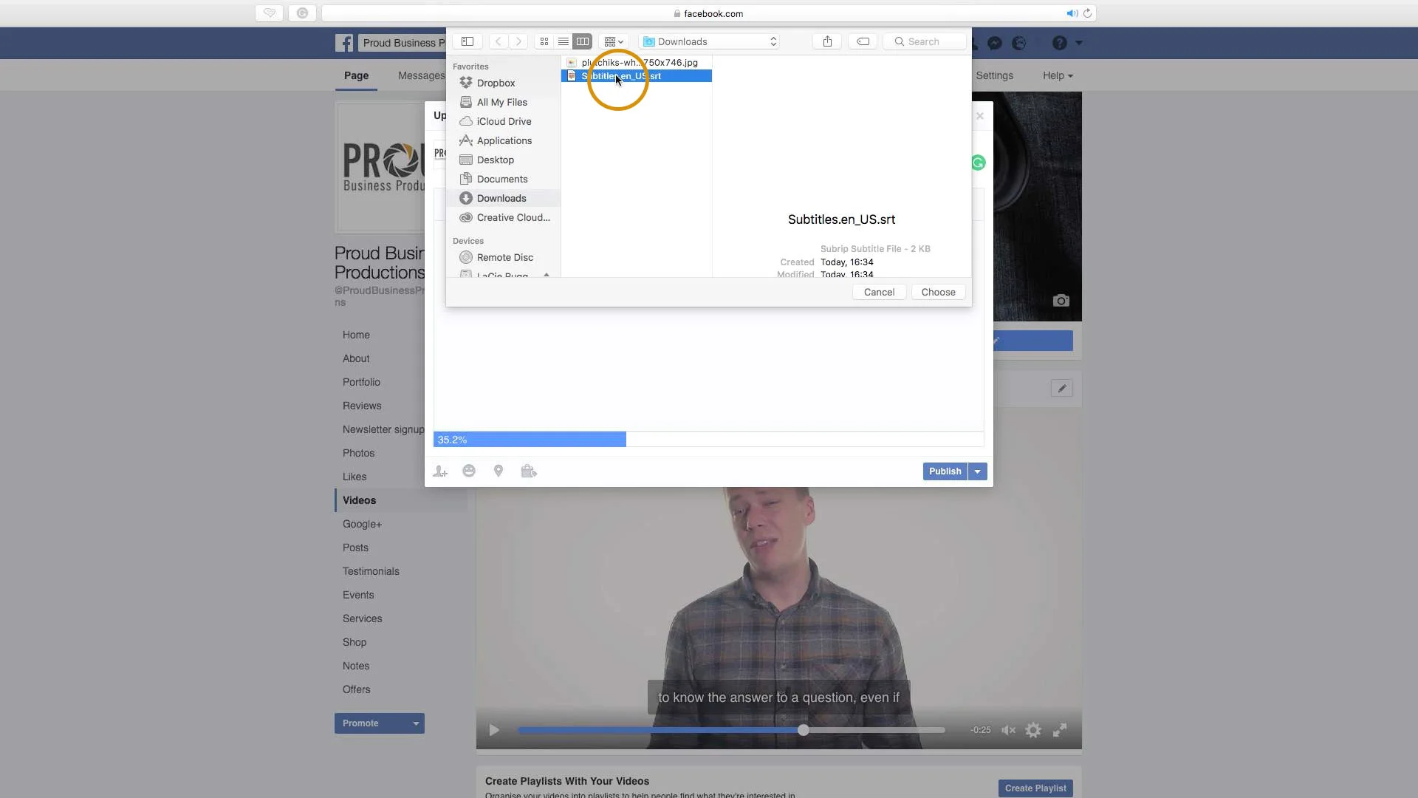This screenshot has width=1418, height=798.
Task: Toggle the file dialog sidebar
Action: 467,41
